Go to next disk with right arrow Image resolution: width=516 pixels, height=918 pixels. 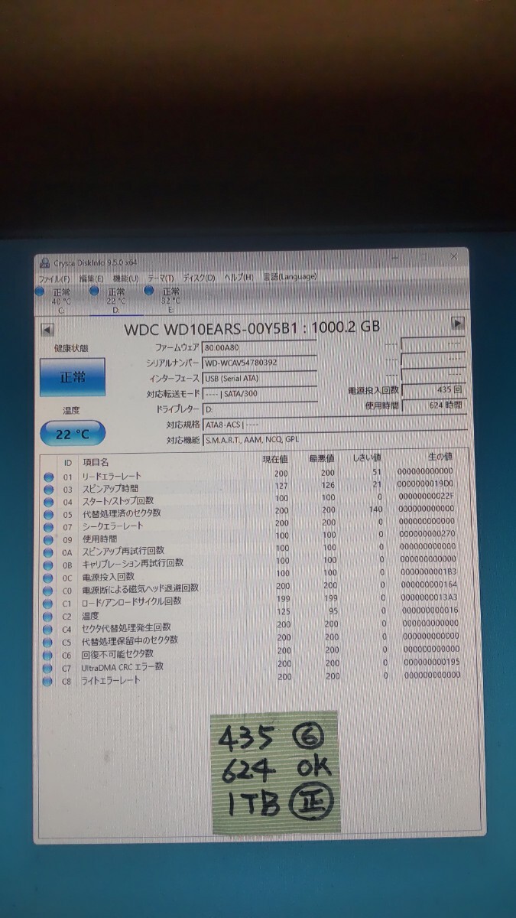coord(458,324)
